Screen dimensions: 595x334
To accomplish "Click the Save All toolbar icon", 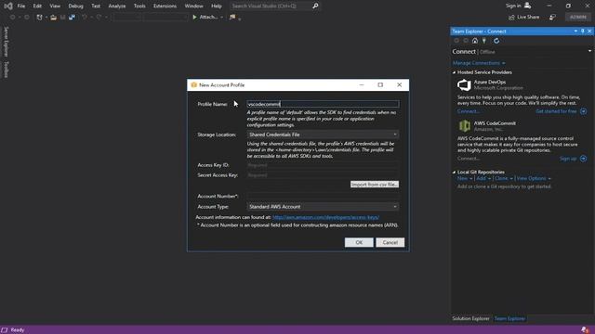I will [72, 17].
